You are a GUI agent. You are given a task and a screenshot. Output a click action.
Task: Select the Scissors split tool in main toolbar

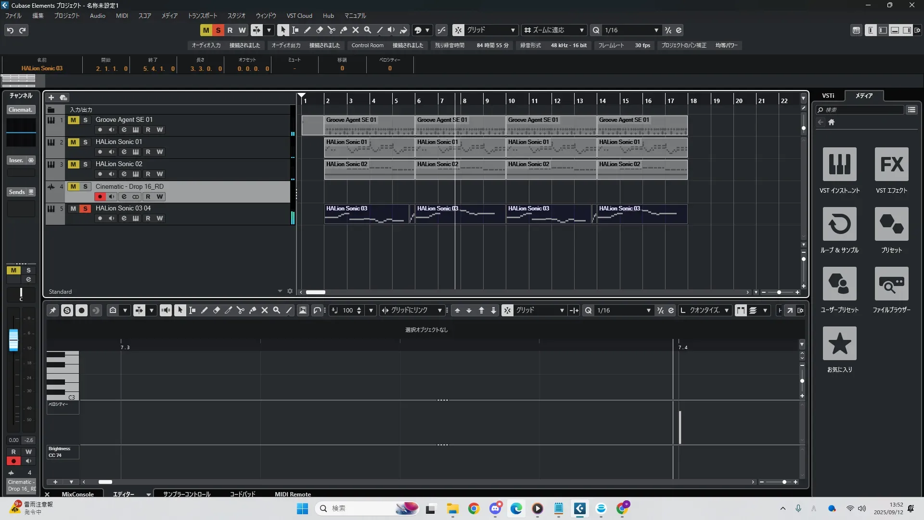click(332, 30)
